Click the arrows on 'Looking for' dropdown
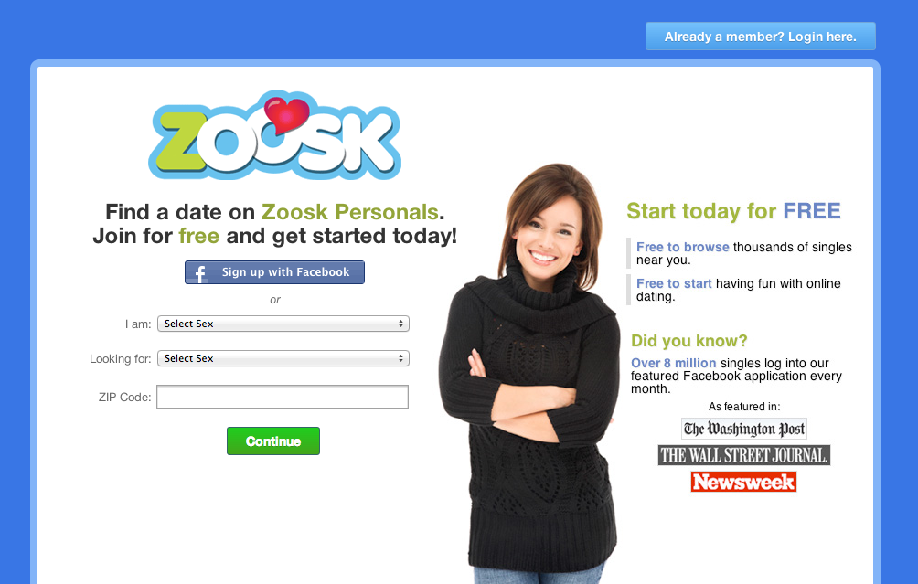Viewport: 918px width, 584px height. pyautogui.click(x=401, y=358)
